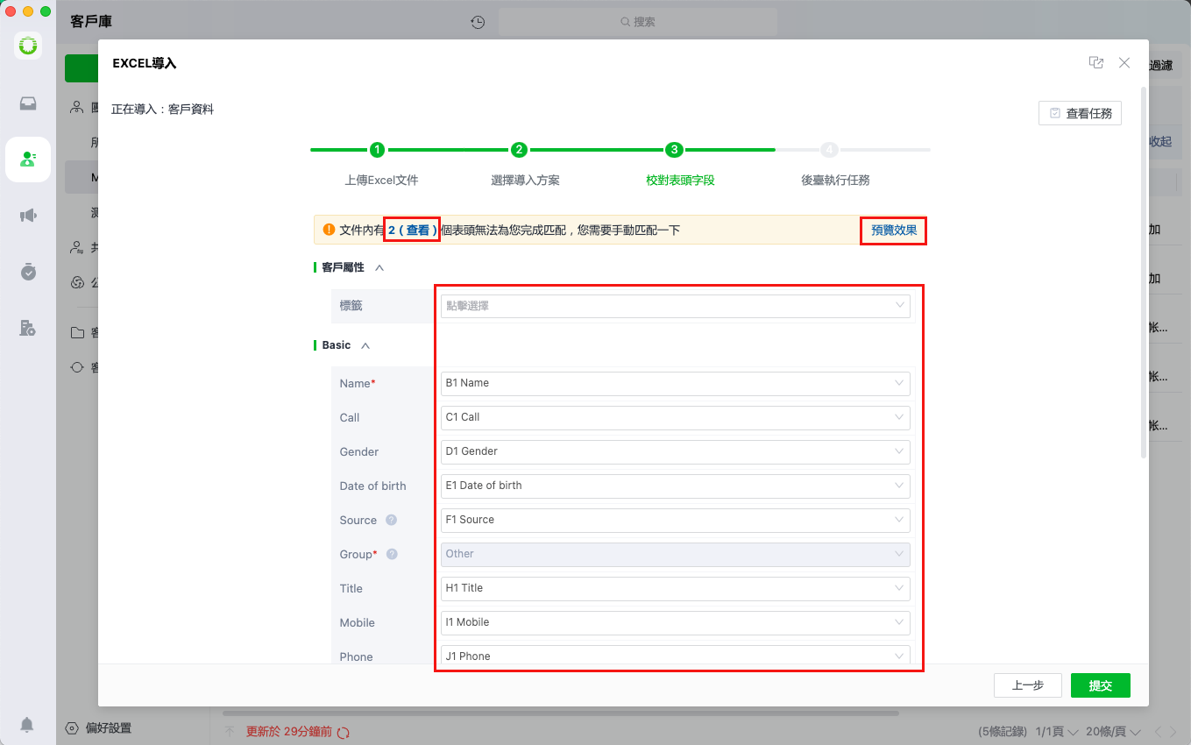Click the 預覽效果 link
1191x745 pixels.
[x=894, y=231]
